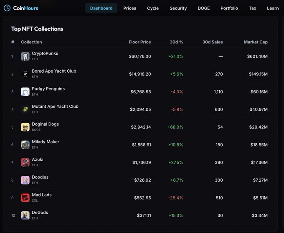This screenshot has height=233, width=284.
Task: Click the Mutant Ape Yacht Club avatar
Action: 25,109
